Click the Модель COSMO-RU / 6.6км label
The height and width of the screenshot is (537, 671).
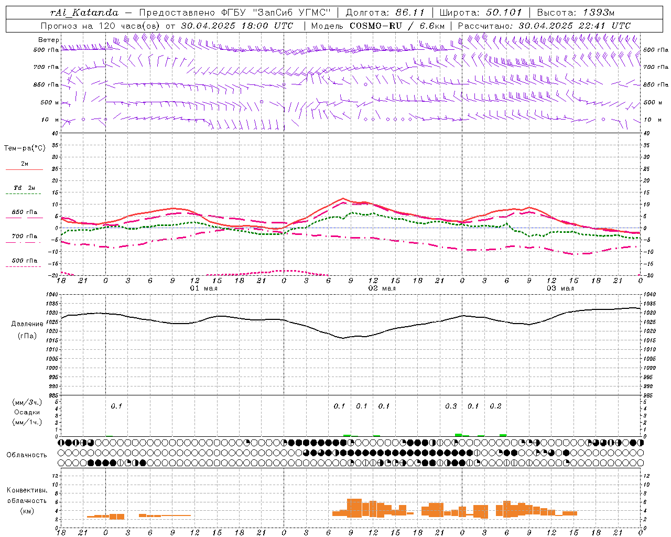pos(378,26)
